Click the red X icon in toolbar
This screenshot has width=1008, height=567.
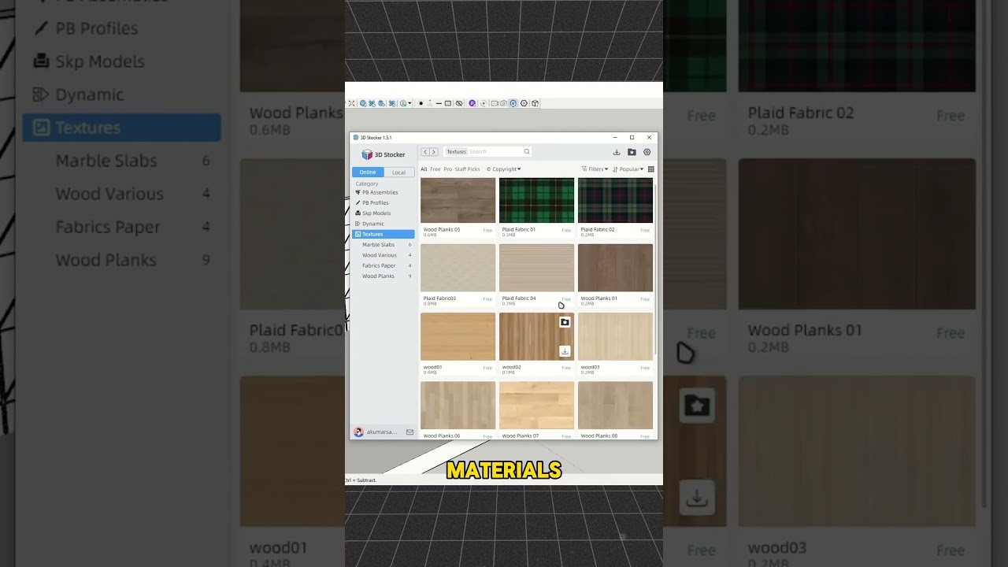tap(351, 103)
